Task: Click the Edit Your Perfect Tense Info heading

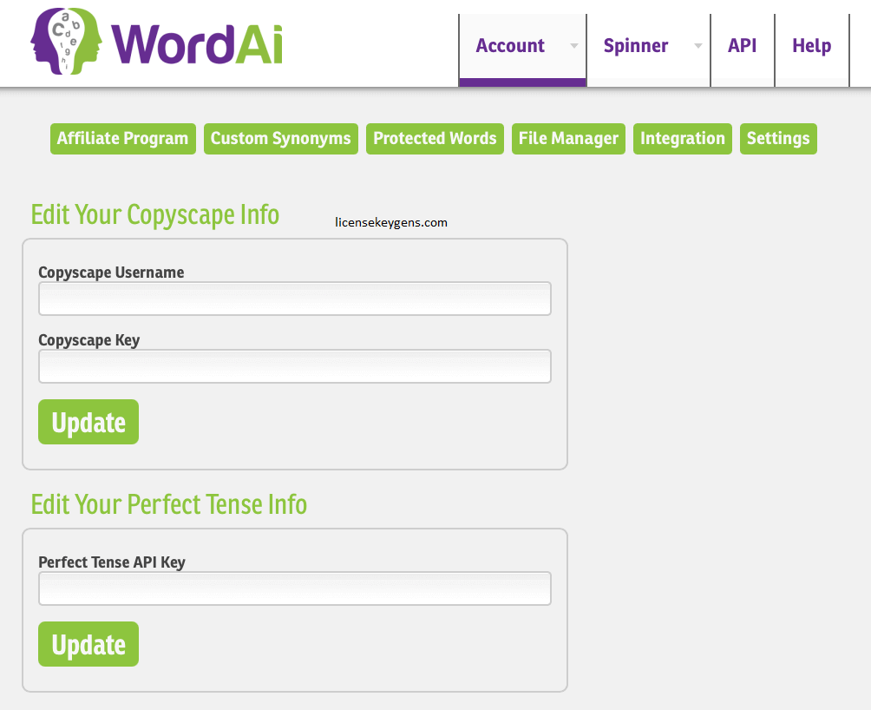Action: tap(169, 504)
